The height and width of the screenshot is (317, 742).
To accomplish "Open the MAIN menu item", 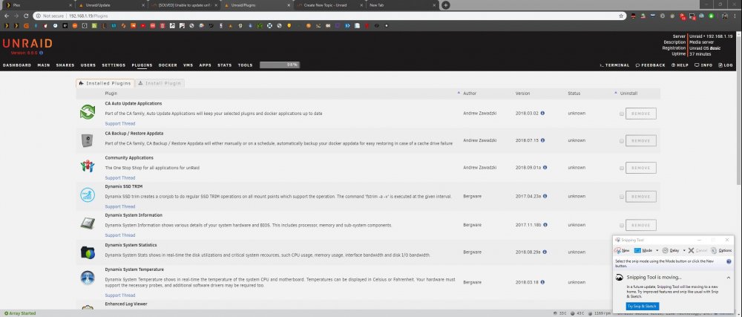I will pos(44,65).
